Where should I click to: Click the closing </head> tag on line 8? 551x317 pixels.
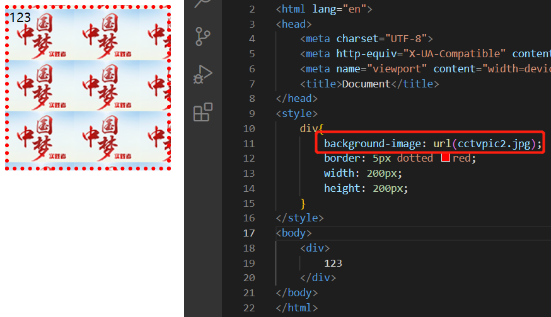pyautogui.click(x=296, y=98)
